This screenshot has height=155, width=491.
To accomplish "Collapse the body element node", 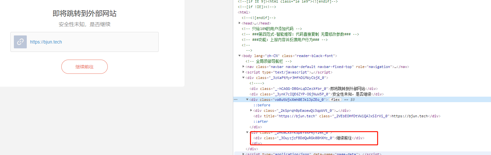I will tap(239, 56).
